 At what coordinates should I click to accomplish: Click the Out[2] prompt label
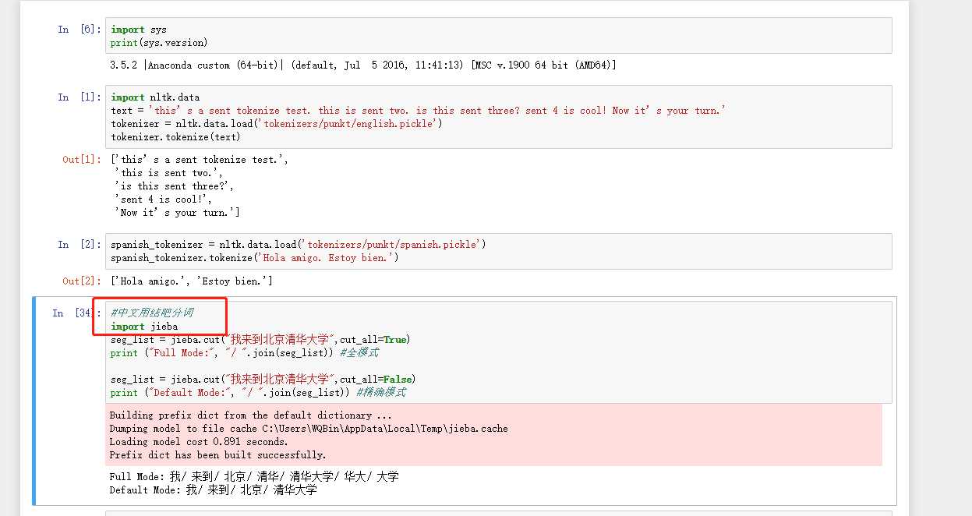point(82,281)
